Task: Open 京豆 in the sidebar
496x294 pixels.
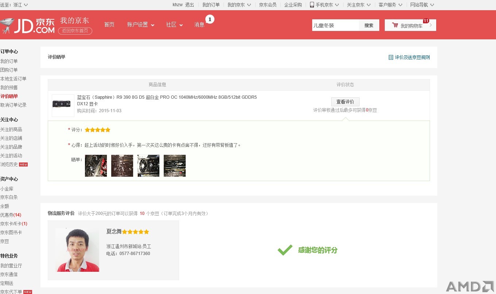Action: coord(4,241)
